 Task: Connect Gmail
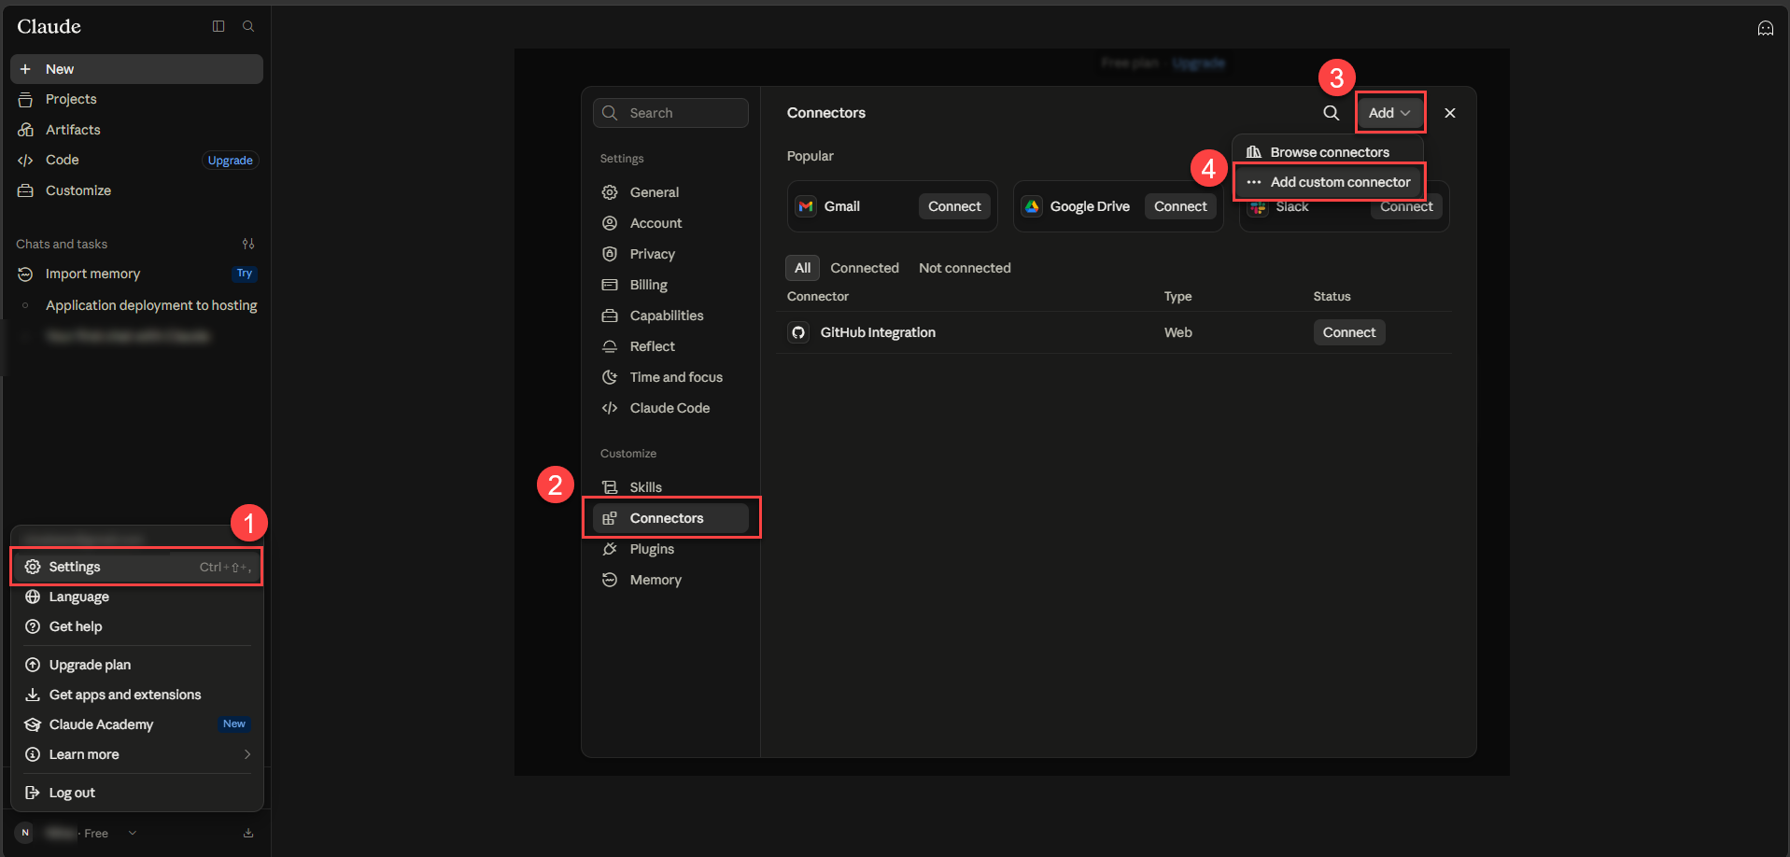[x=954, y=206]
